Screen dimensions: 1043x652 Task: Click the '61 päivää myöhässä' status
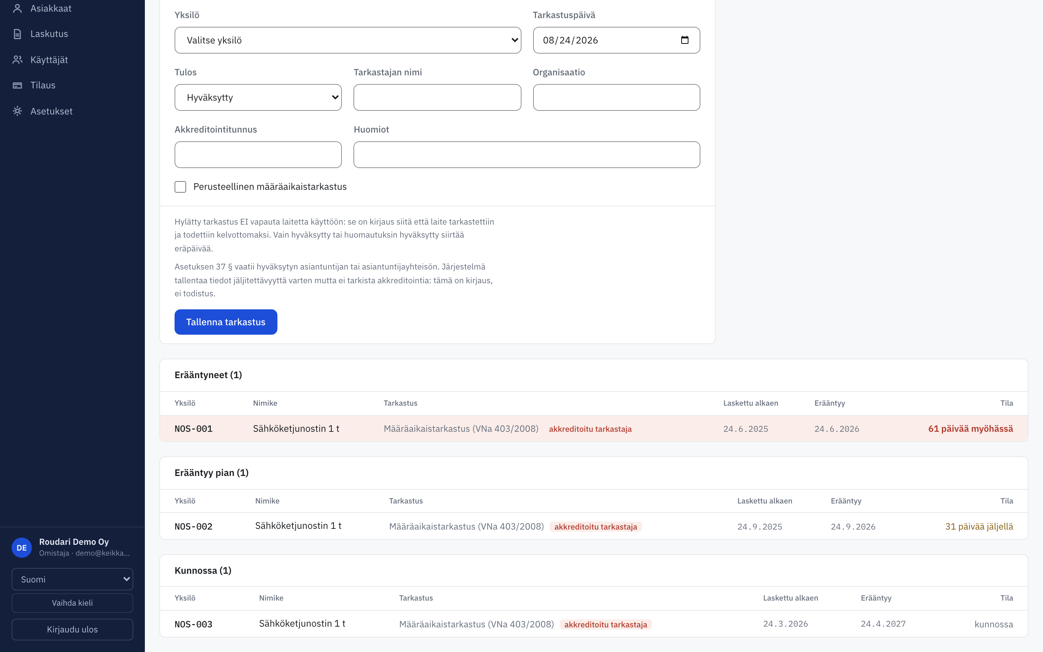click(971, 429)
